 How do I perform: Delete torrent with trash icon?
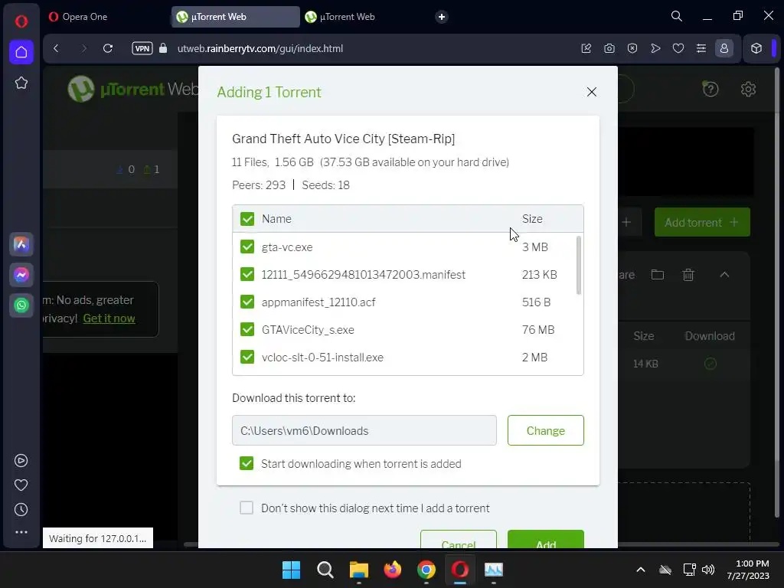point(688,275)
